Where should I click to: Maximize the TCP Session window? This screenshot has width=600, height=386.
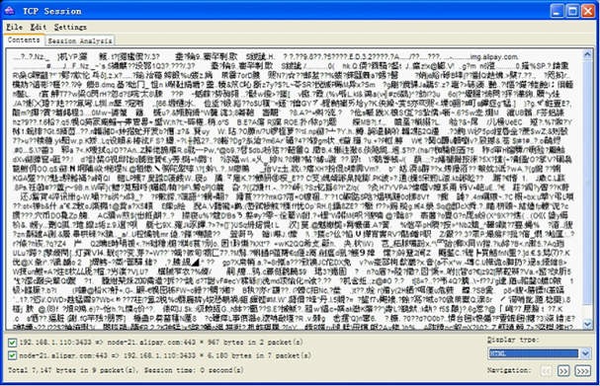[573, 11]
